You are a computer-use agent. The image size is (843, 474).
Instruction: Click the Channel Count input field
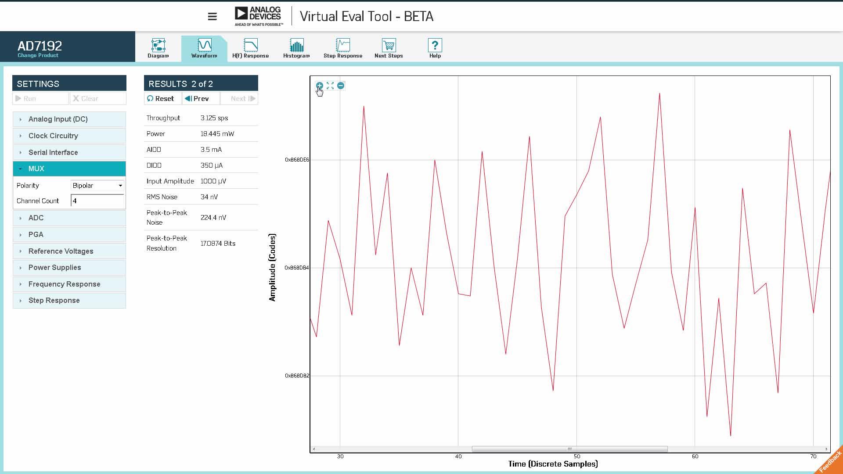[x=97, y=201]
